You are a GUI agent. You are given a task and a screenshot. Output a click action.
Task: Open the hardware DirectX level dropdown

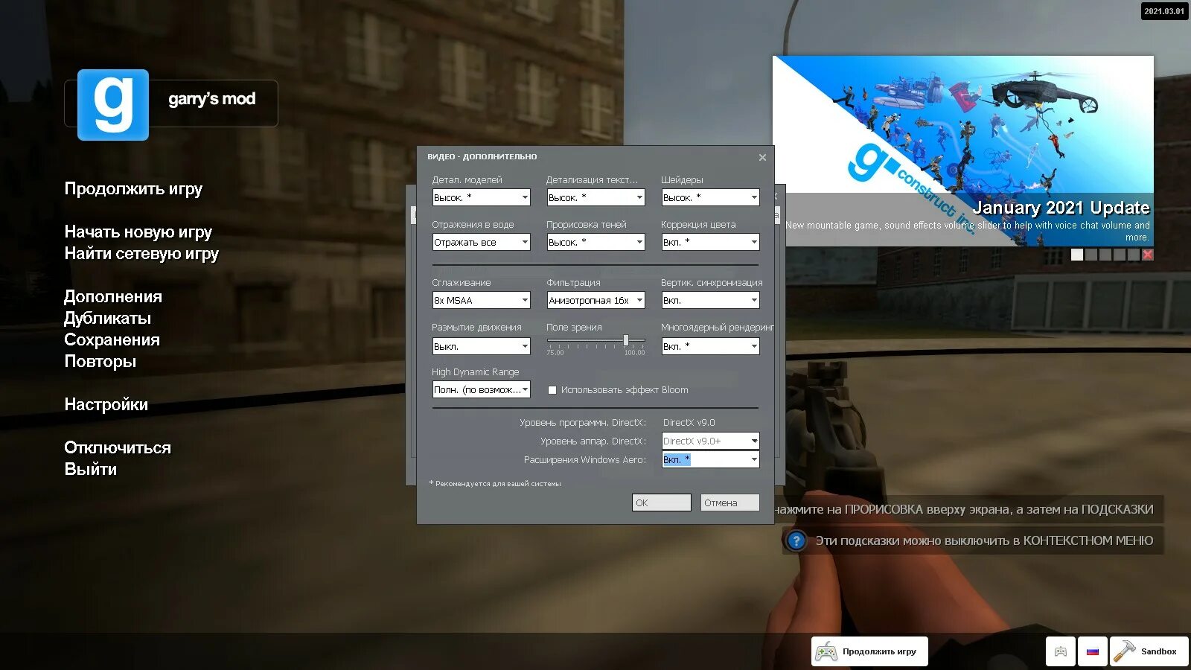coord(711,441)
